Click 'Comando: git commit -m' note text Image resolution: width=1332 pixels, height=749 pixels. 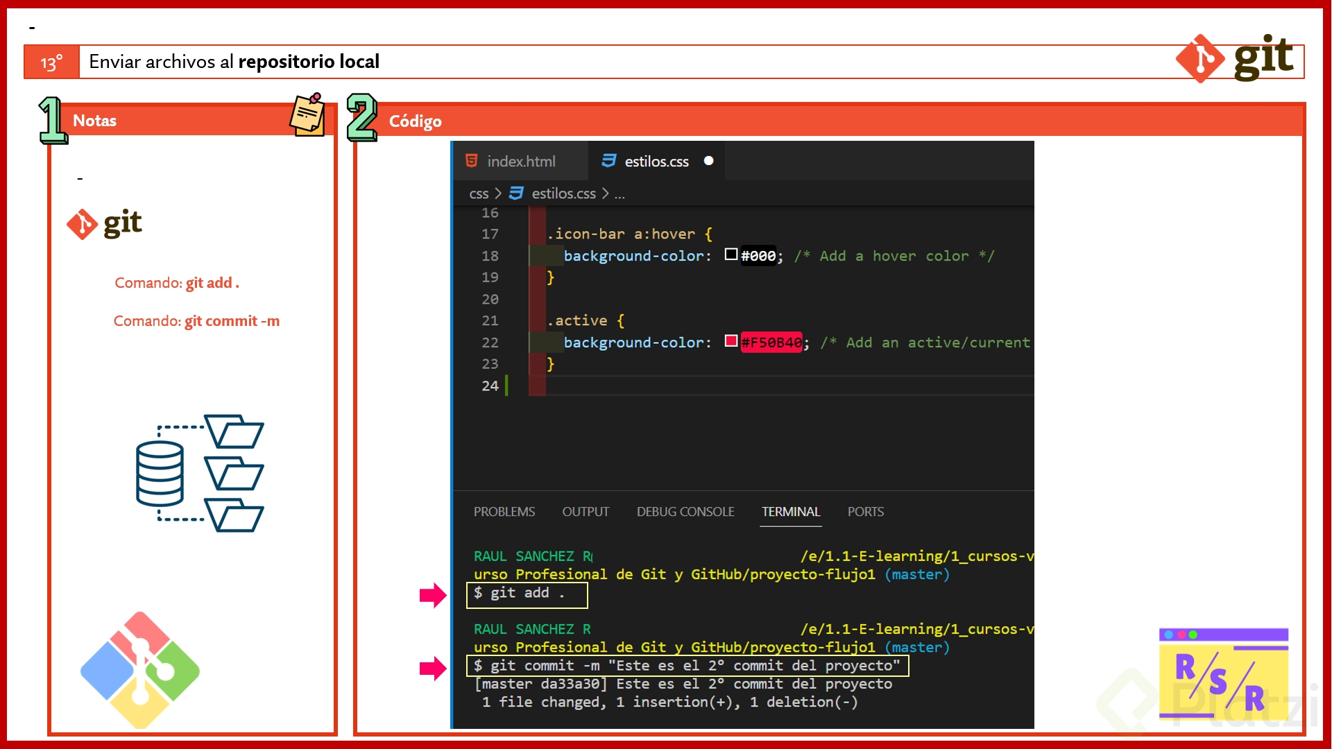tap(196, 321)
